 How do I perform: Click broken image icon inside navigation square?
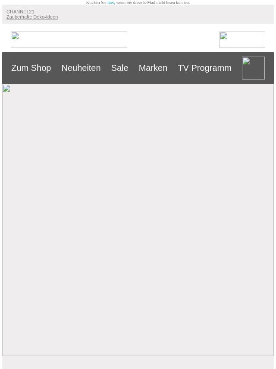pos(246,61)
